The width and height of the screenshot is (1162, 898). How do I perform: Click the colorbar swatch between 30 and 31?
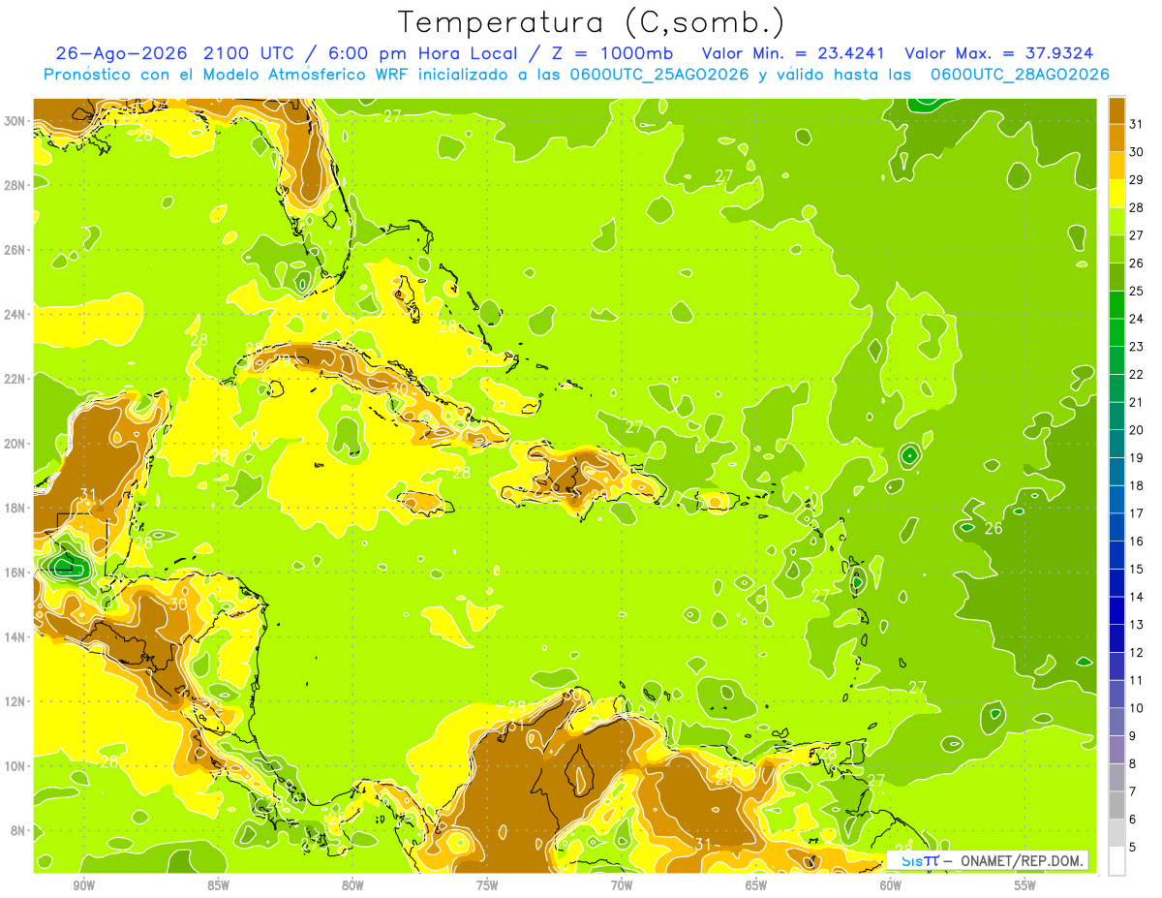pyautogui.click(x=1116, y=138)
